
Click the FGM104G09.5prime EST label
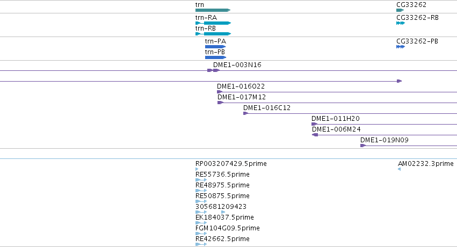pos(228,228)
